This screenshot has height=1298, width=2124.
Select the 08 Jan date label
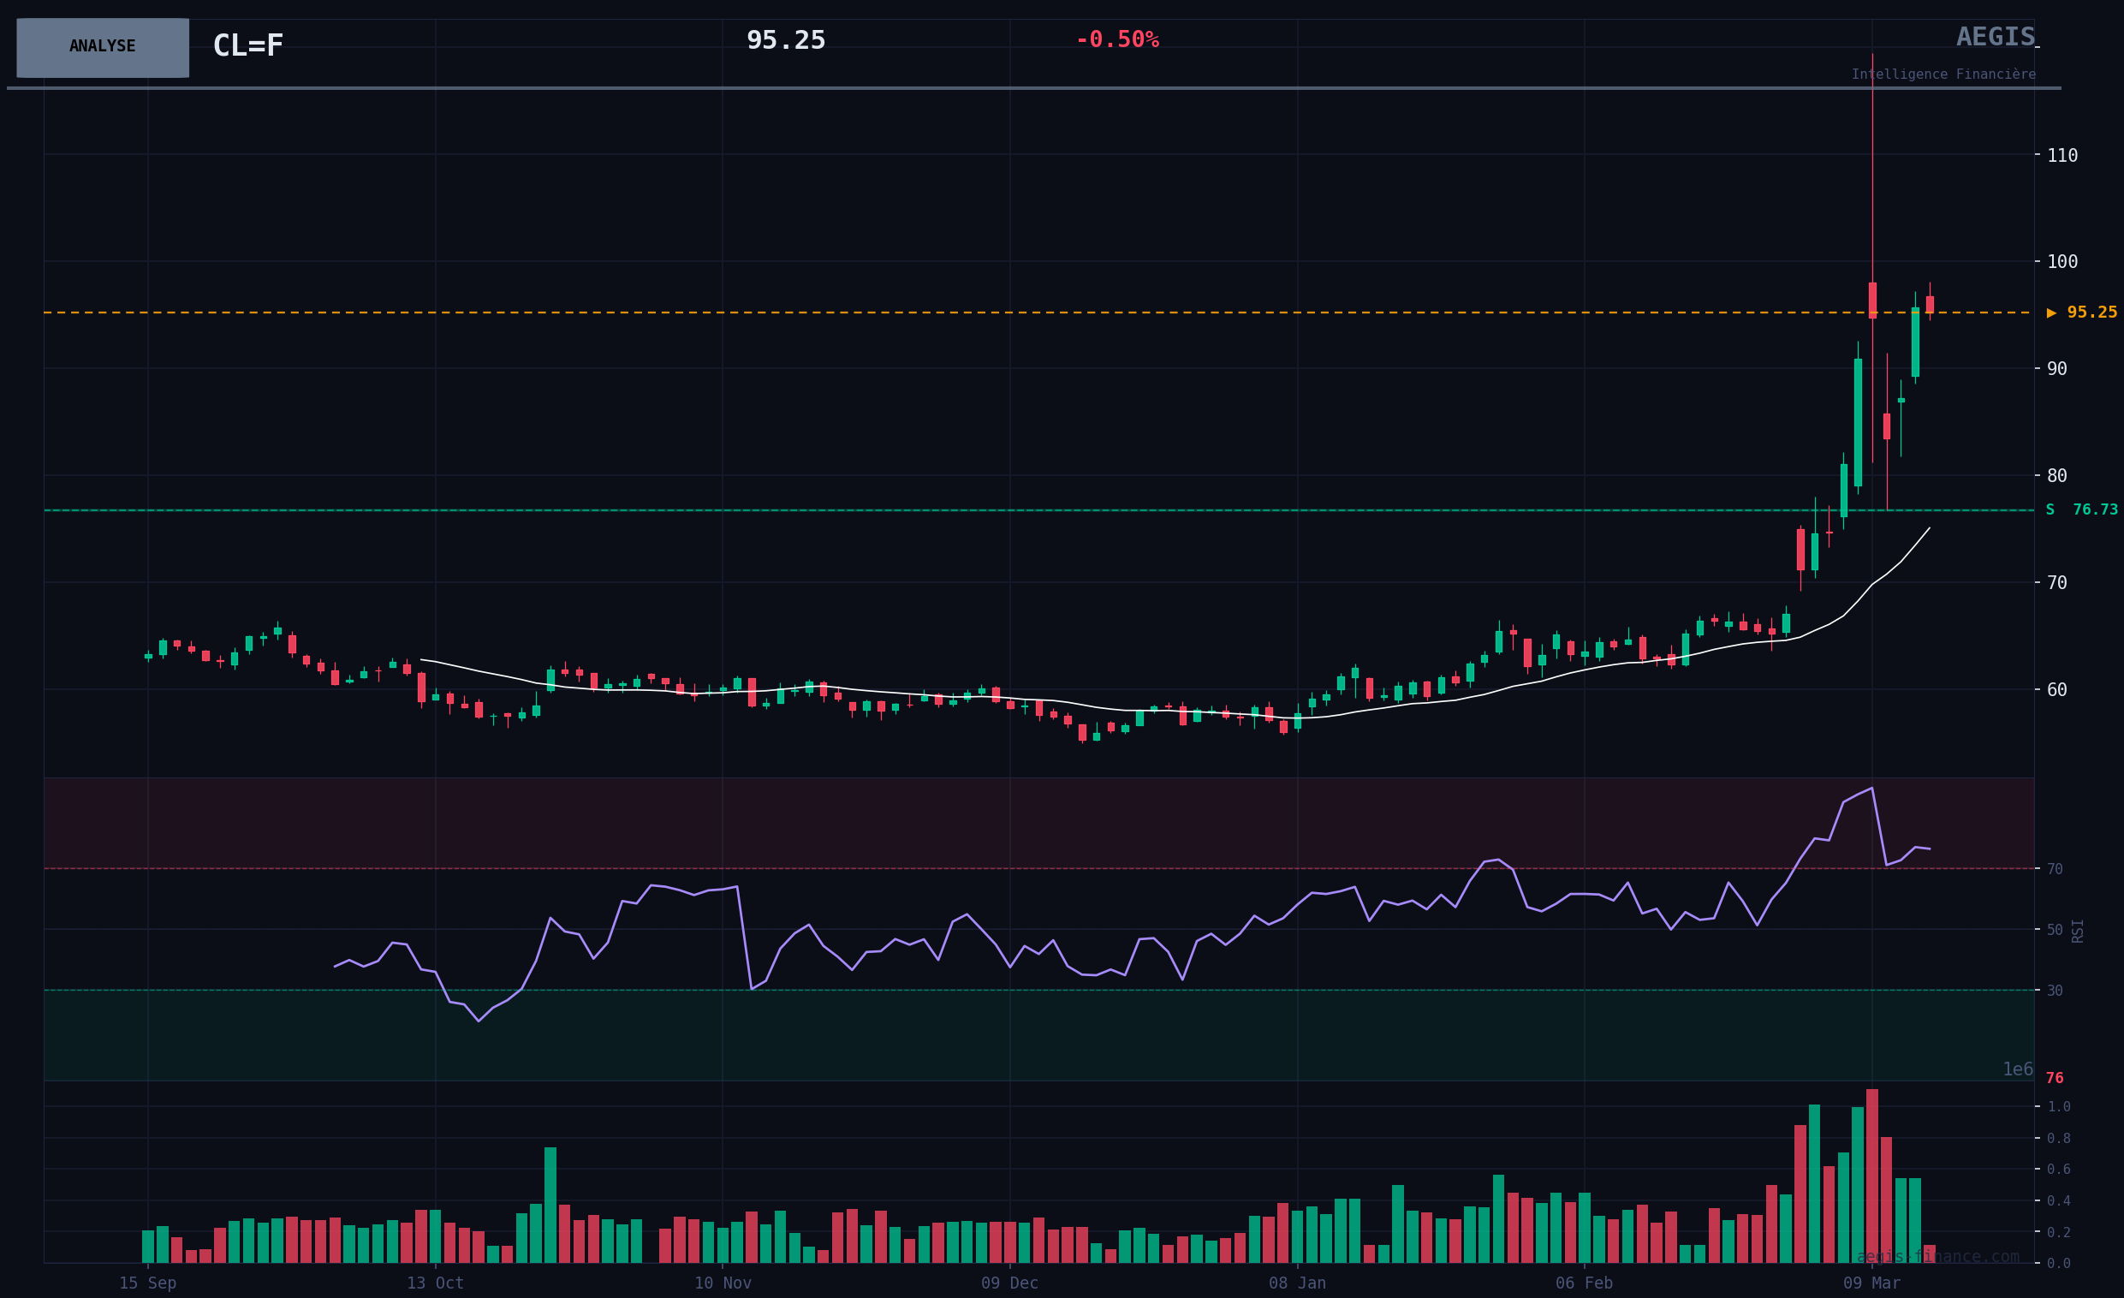1297,1283
